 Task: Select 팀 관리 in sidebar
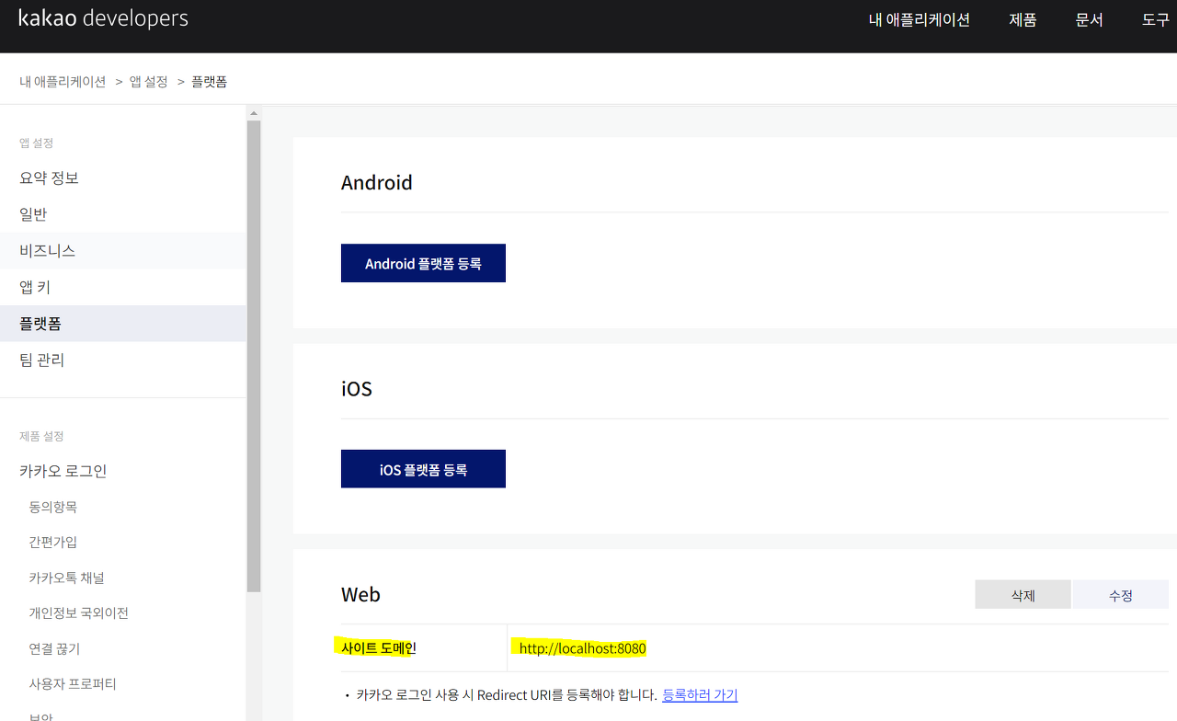click(x=123, y=360)
